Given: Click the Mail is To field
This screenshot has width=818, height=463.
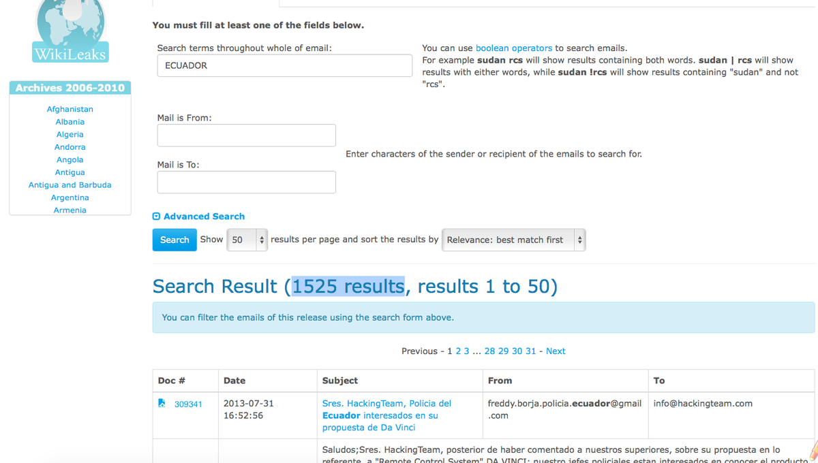Looking at the screenshot, I should tap(246, 182).
